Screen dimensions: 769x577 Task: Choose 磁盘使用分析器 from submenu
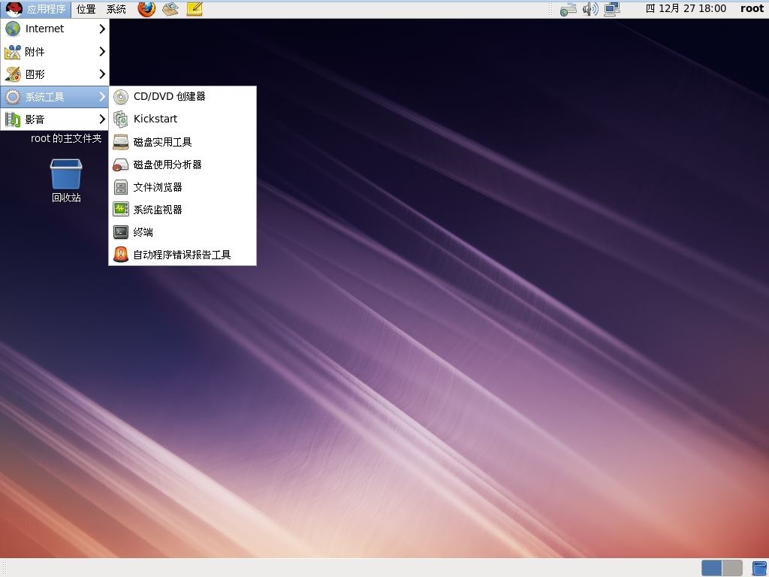182,165
